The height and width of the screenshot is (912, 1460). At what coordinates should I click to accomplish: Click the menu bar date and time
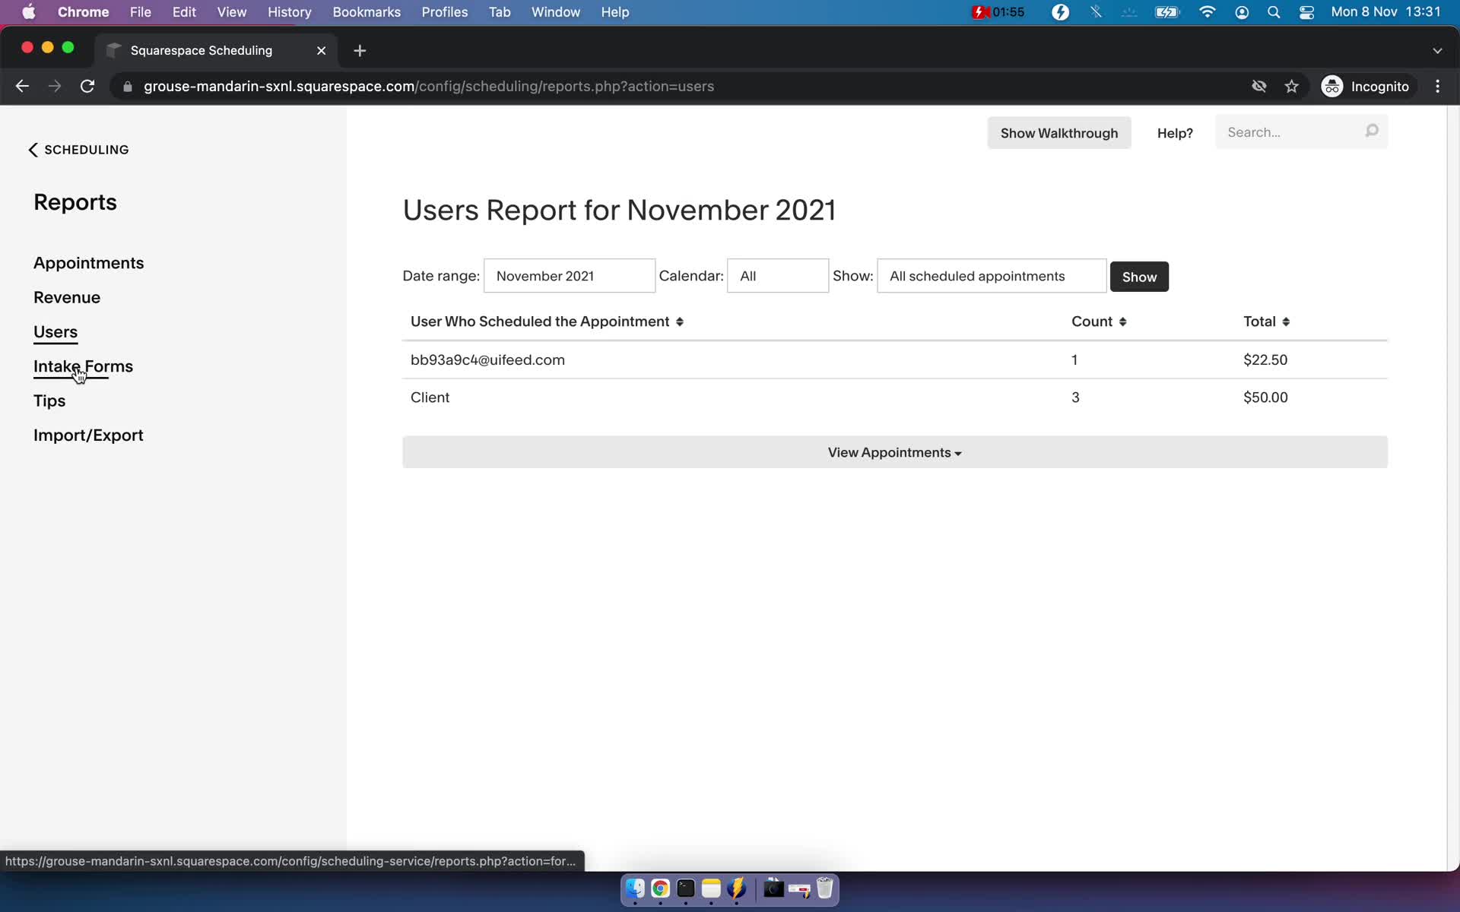[1385, 12]
